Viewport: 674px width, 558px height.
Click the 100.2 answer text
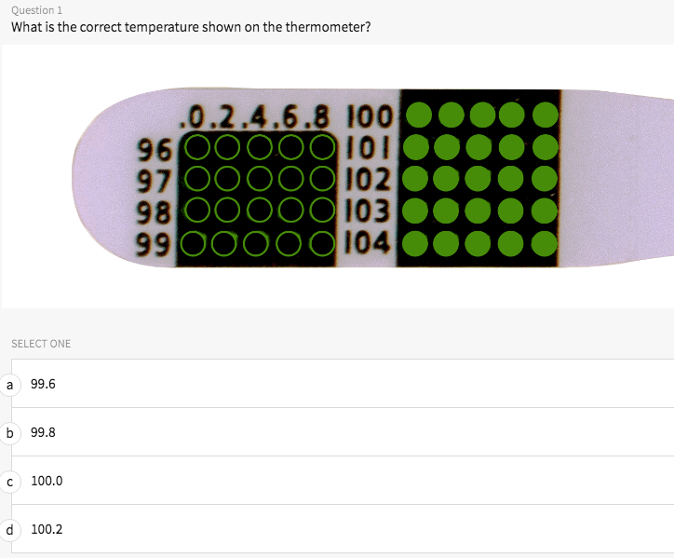47,529
